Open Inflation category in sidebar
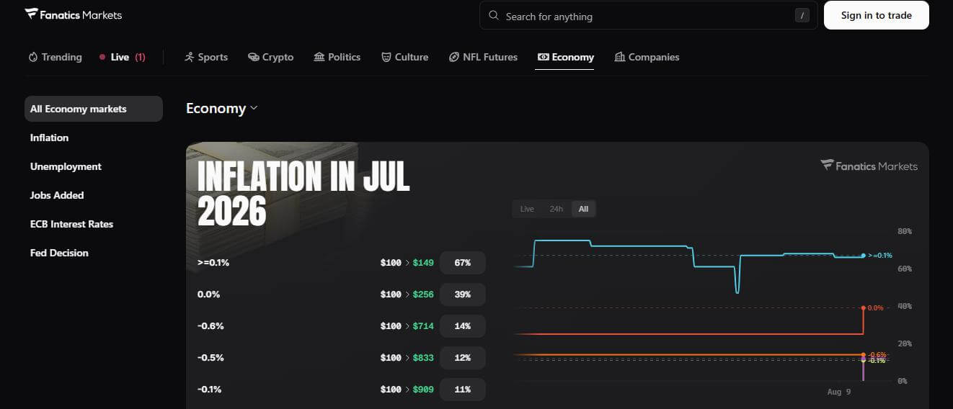 (x=49, y=138)
